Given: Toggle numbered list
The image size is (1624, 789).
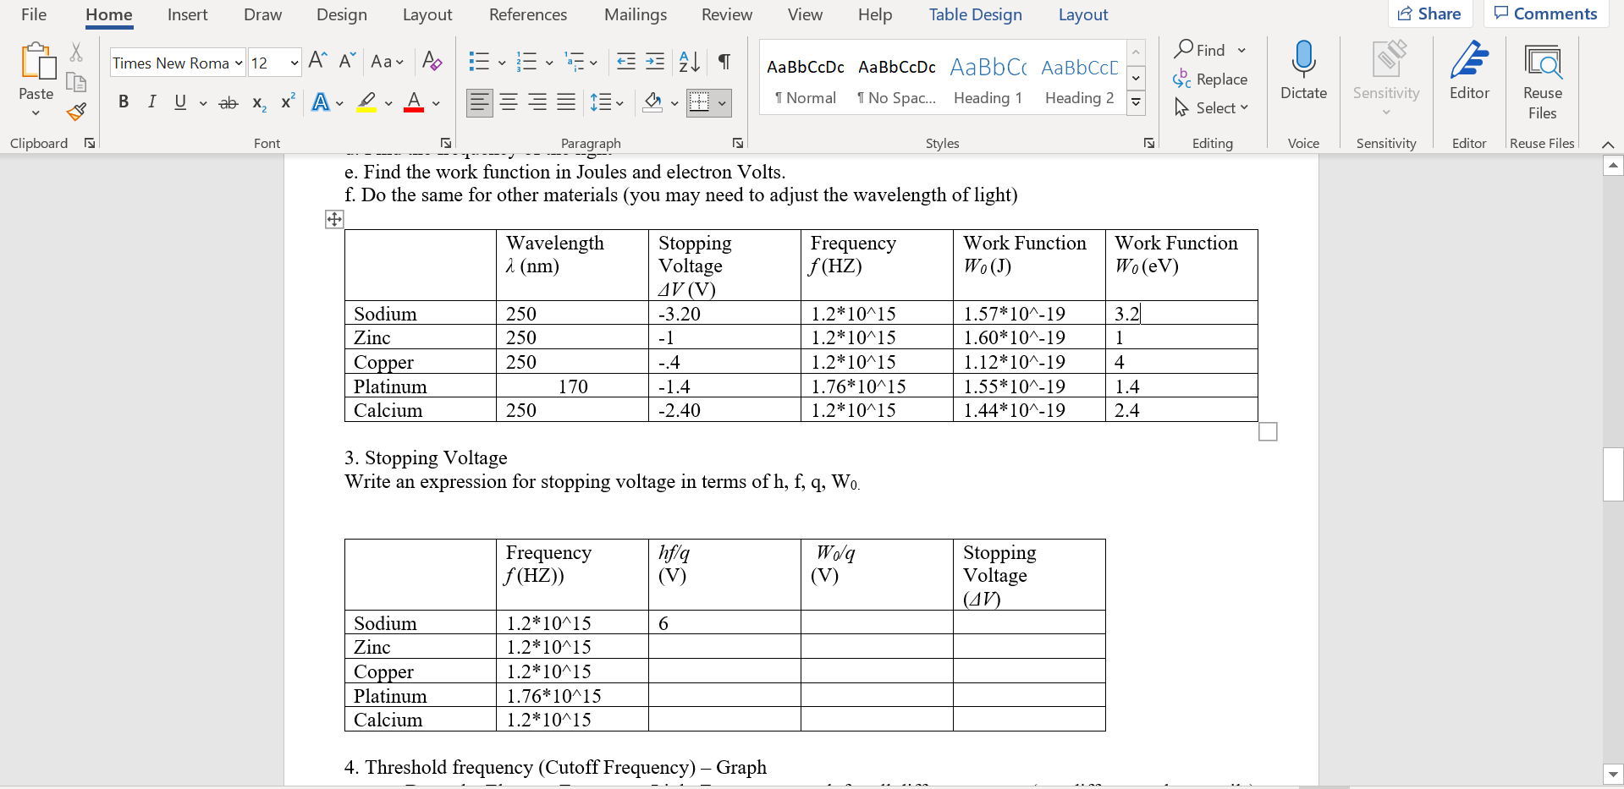Looking at the screenshot, I should [x=526, y=61].
